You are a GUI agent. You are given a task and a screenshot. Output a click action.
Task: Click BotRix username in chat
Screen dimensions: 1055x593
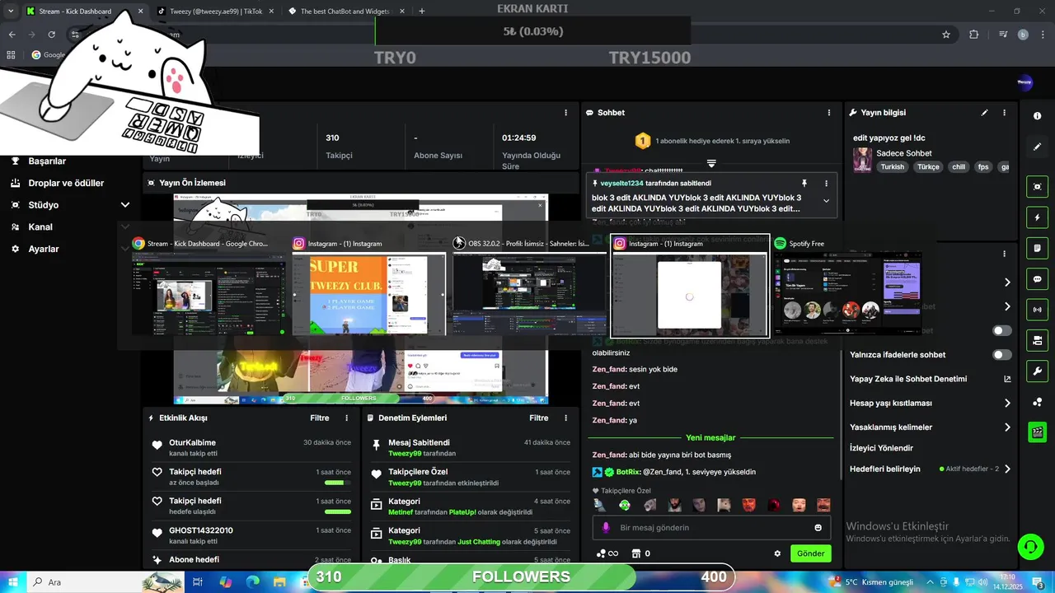(627, 472)
